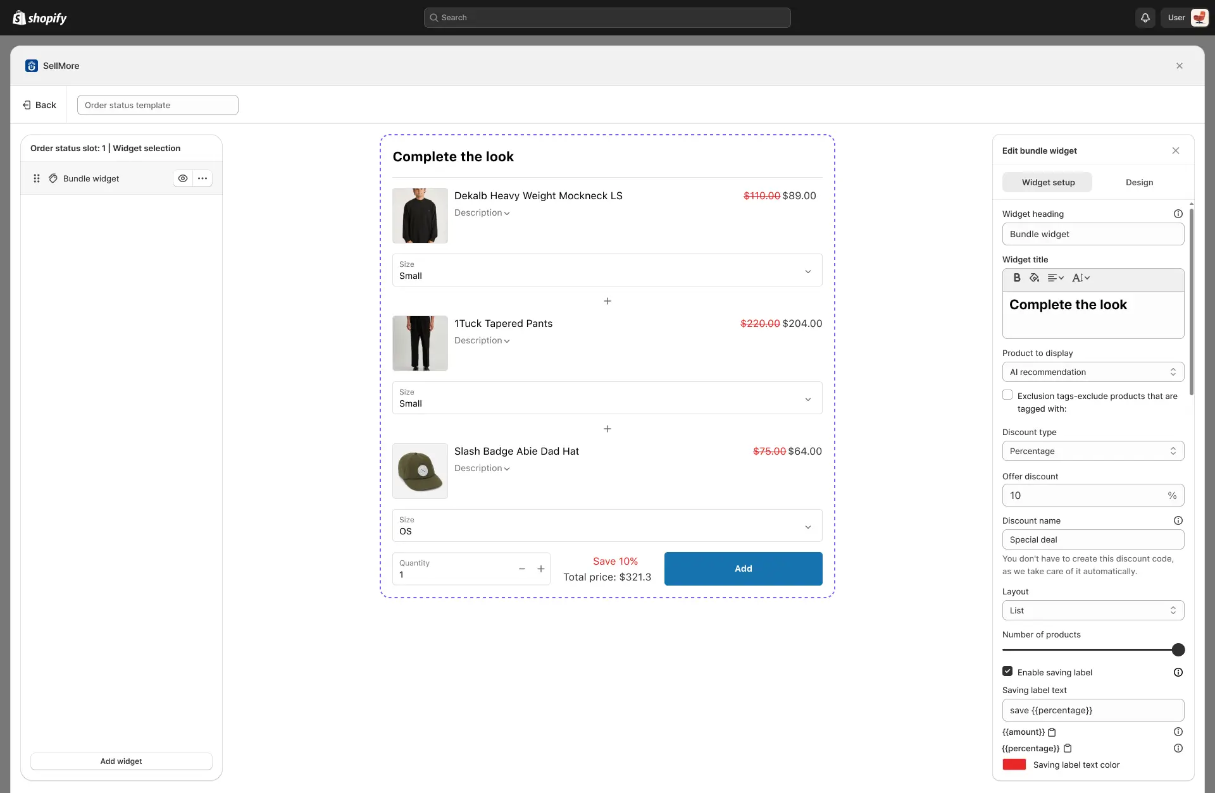
Task: Click the Add widget button
Action: pos(121,761)
